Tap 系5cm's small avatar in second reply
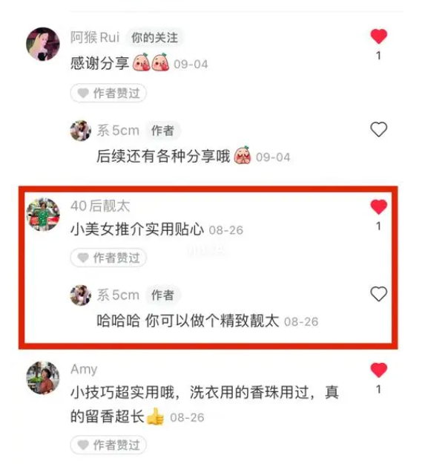 [80, 295]
